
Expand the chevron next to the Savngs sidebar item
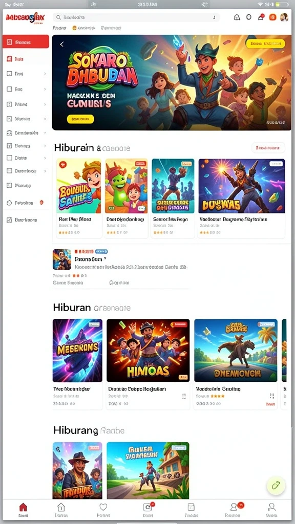coord(45,146)
